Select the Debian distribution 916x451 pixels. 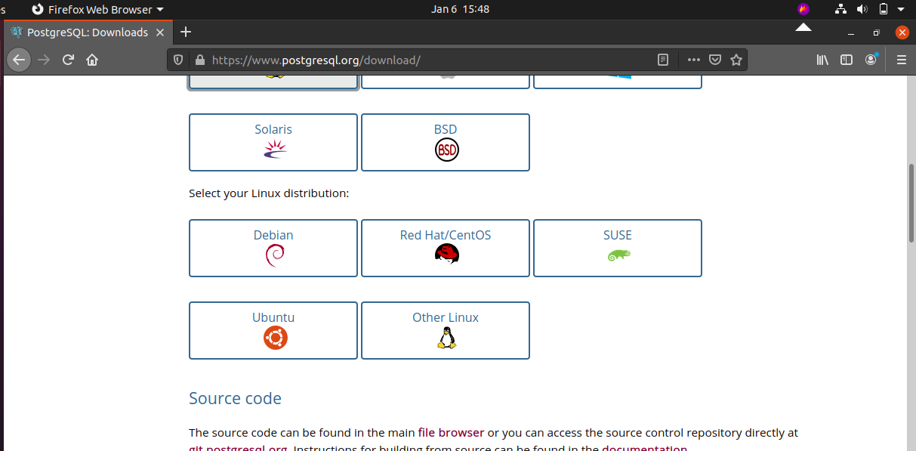point(273,248)
